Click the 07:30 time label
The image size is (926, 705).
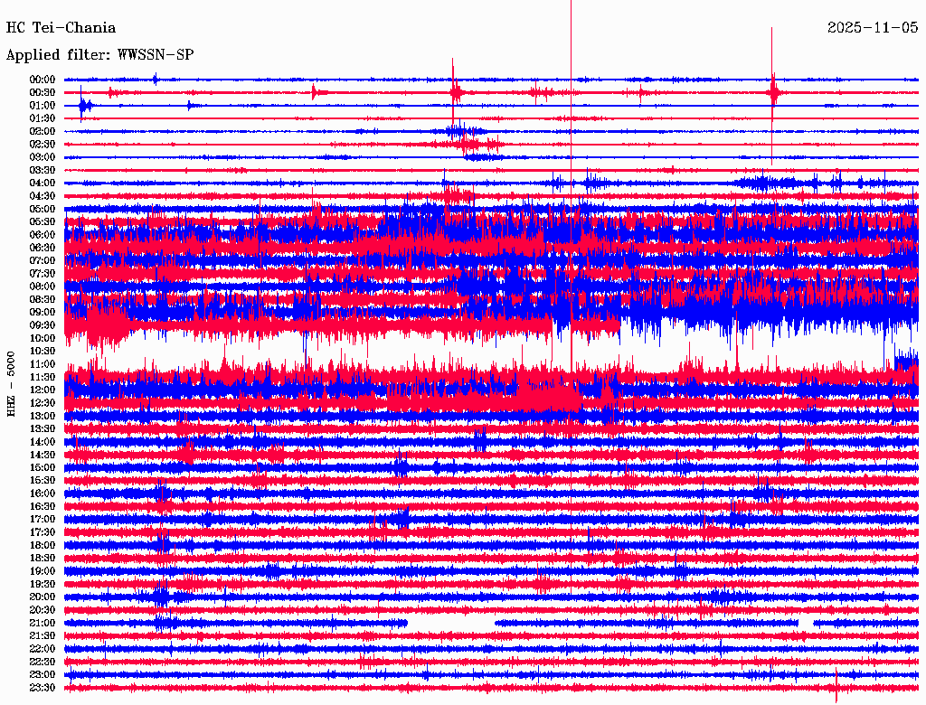43,273
